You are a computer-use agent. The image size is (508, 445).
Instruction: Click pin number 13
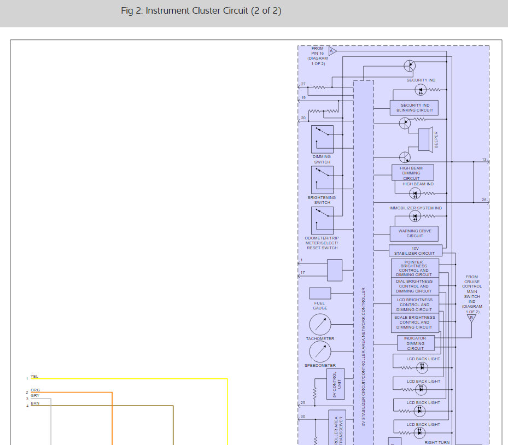[484, 159]
